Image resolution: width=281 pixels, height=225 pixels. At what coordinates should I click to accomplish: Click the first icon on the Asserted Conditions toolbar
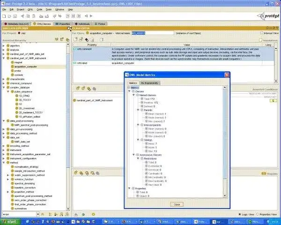78,88
